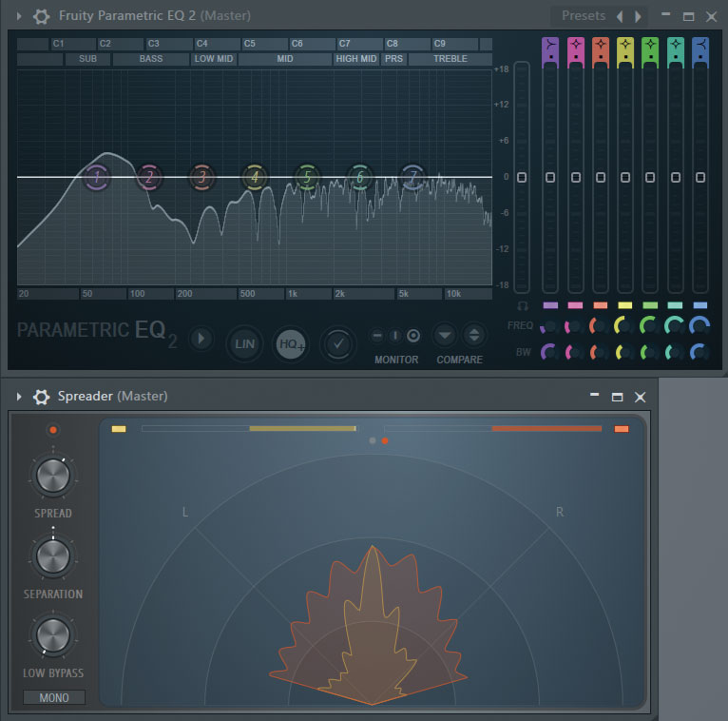
Task: Toggle Spreader orange power LED
Action: pyautogui.click(x=53, y=430)
